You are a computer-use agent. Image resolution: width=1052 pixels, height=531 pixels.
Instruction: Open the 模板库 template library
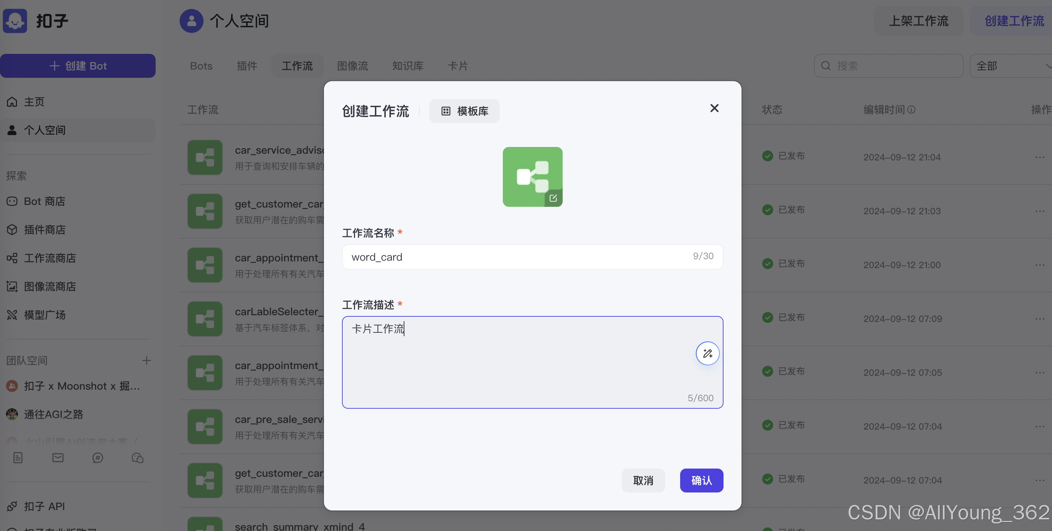coord(464,111)
